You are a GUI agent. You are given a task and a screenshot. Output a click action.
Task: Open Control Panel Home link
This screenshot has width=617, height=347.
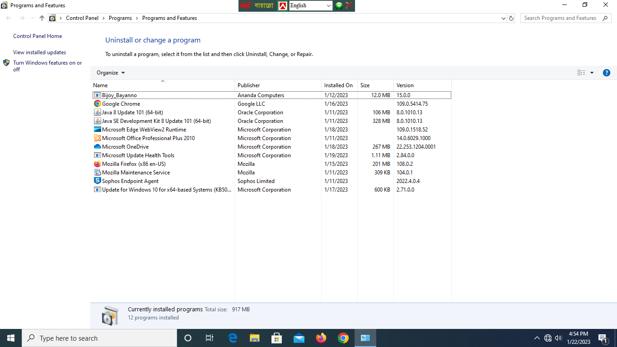[x=37, y=36]
